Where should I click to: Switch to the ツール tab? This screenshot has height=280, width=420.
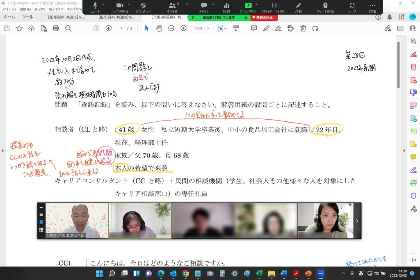[27, 17]
